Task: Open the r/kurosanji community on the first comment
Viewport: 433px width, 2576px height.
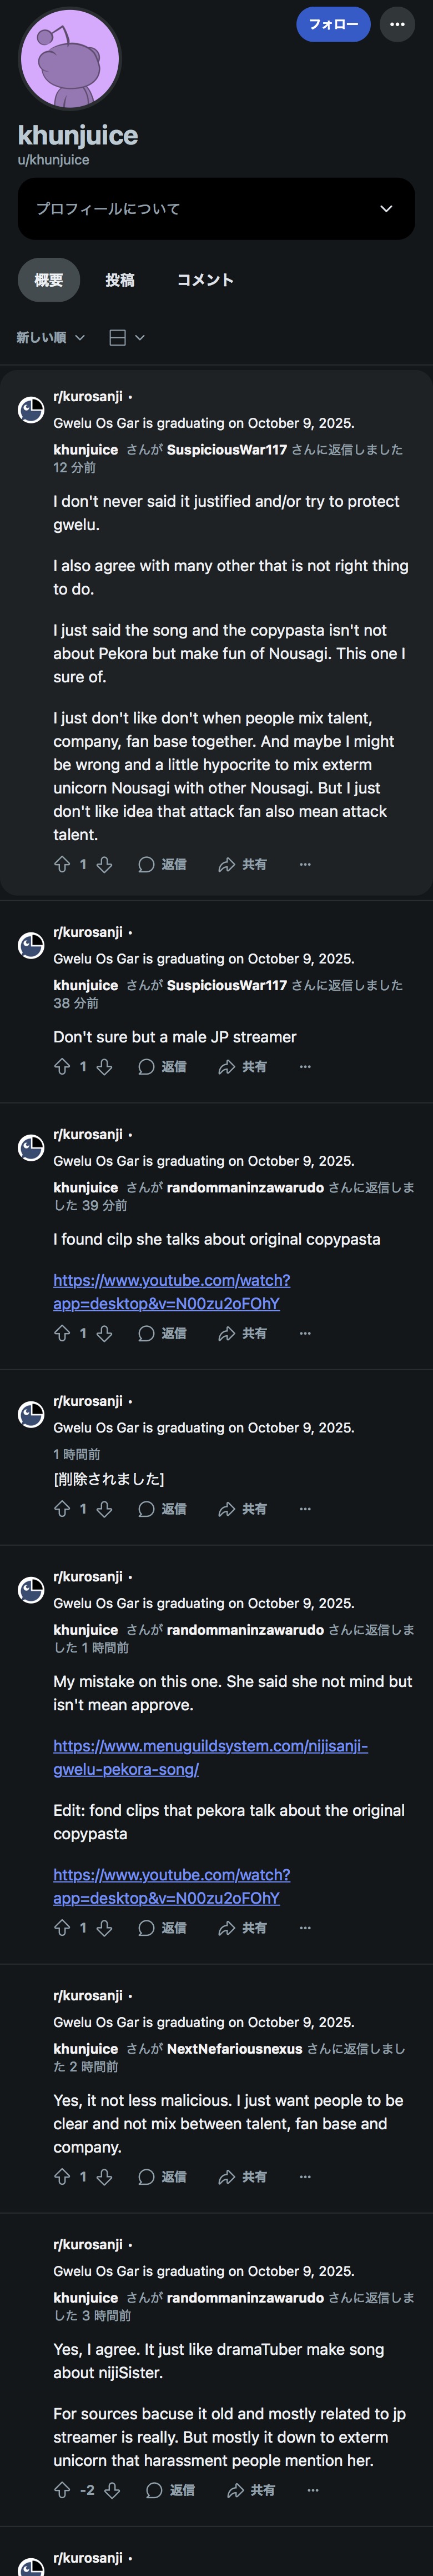Action: coord(88,397)
